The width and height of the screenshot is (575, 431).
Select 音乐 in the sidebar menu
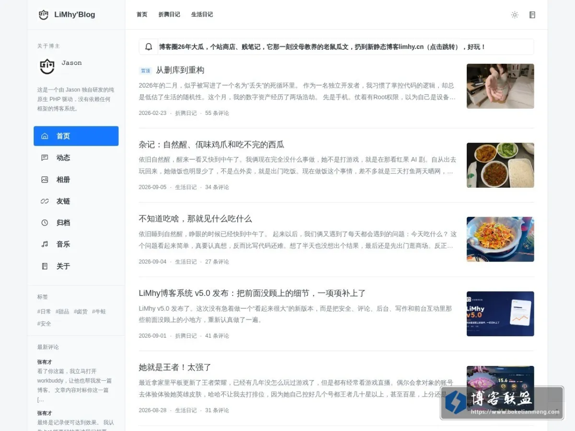(76, 244)
